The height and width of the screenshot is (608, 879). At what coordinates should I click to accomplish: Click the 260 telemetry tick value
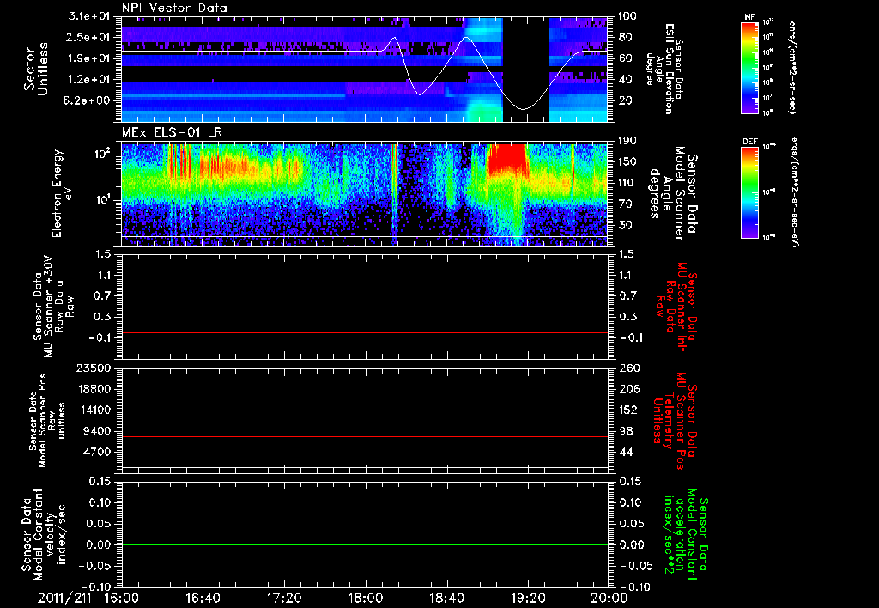click(x=627, y=368)
